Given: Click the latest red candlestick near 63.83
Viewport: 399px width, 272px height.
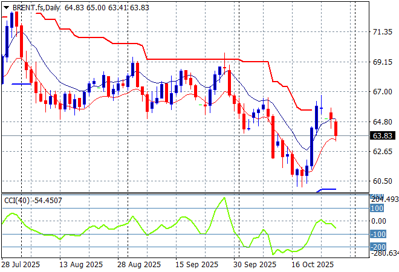Looking at the screenshot, I should pyautogui.click(x=336, y=129).
